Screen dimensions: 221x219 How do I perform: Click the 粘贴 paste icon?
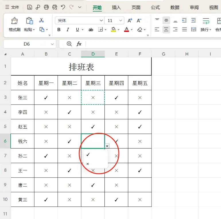(30, 21)
